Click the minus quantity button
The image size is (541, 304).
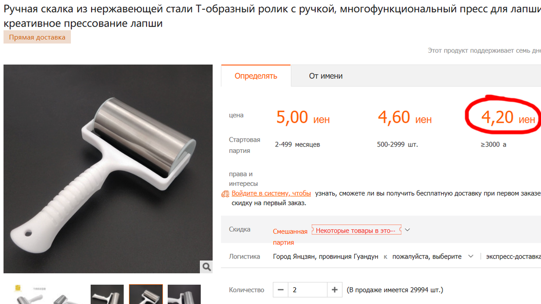click(280, 290)
